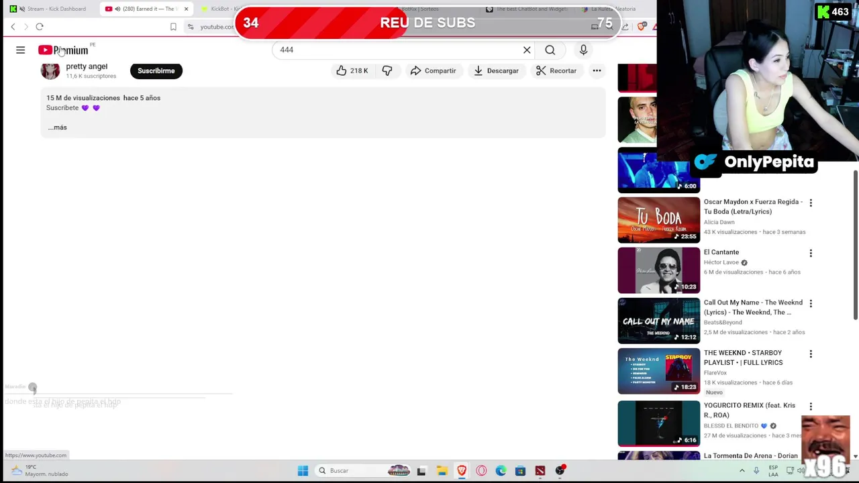Open the YouTube hamburger guide menu

(x=20, y=50)
